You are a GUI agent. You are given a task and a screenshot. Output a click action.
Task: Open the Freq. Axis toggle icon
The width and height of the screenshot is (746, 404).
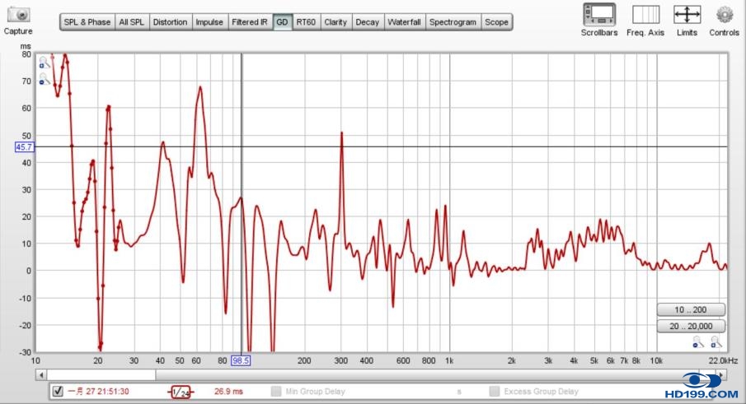pos(645,15)
